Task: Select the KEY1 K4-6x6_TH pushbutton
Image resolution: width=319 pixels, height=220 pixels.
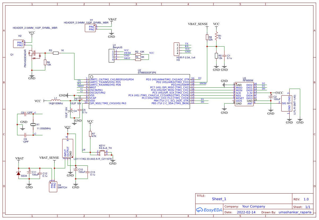Action: click(x=102, y=152)
